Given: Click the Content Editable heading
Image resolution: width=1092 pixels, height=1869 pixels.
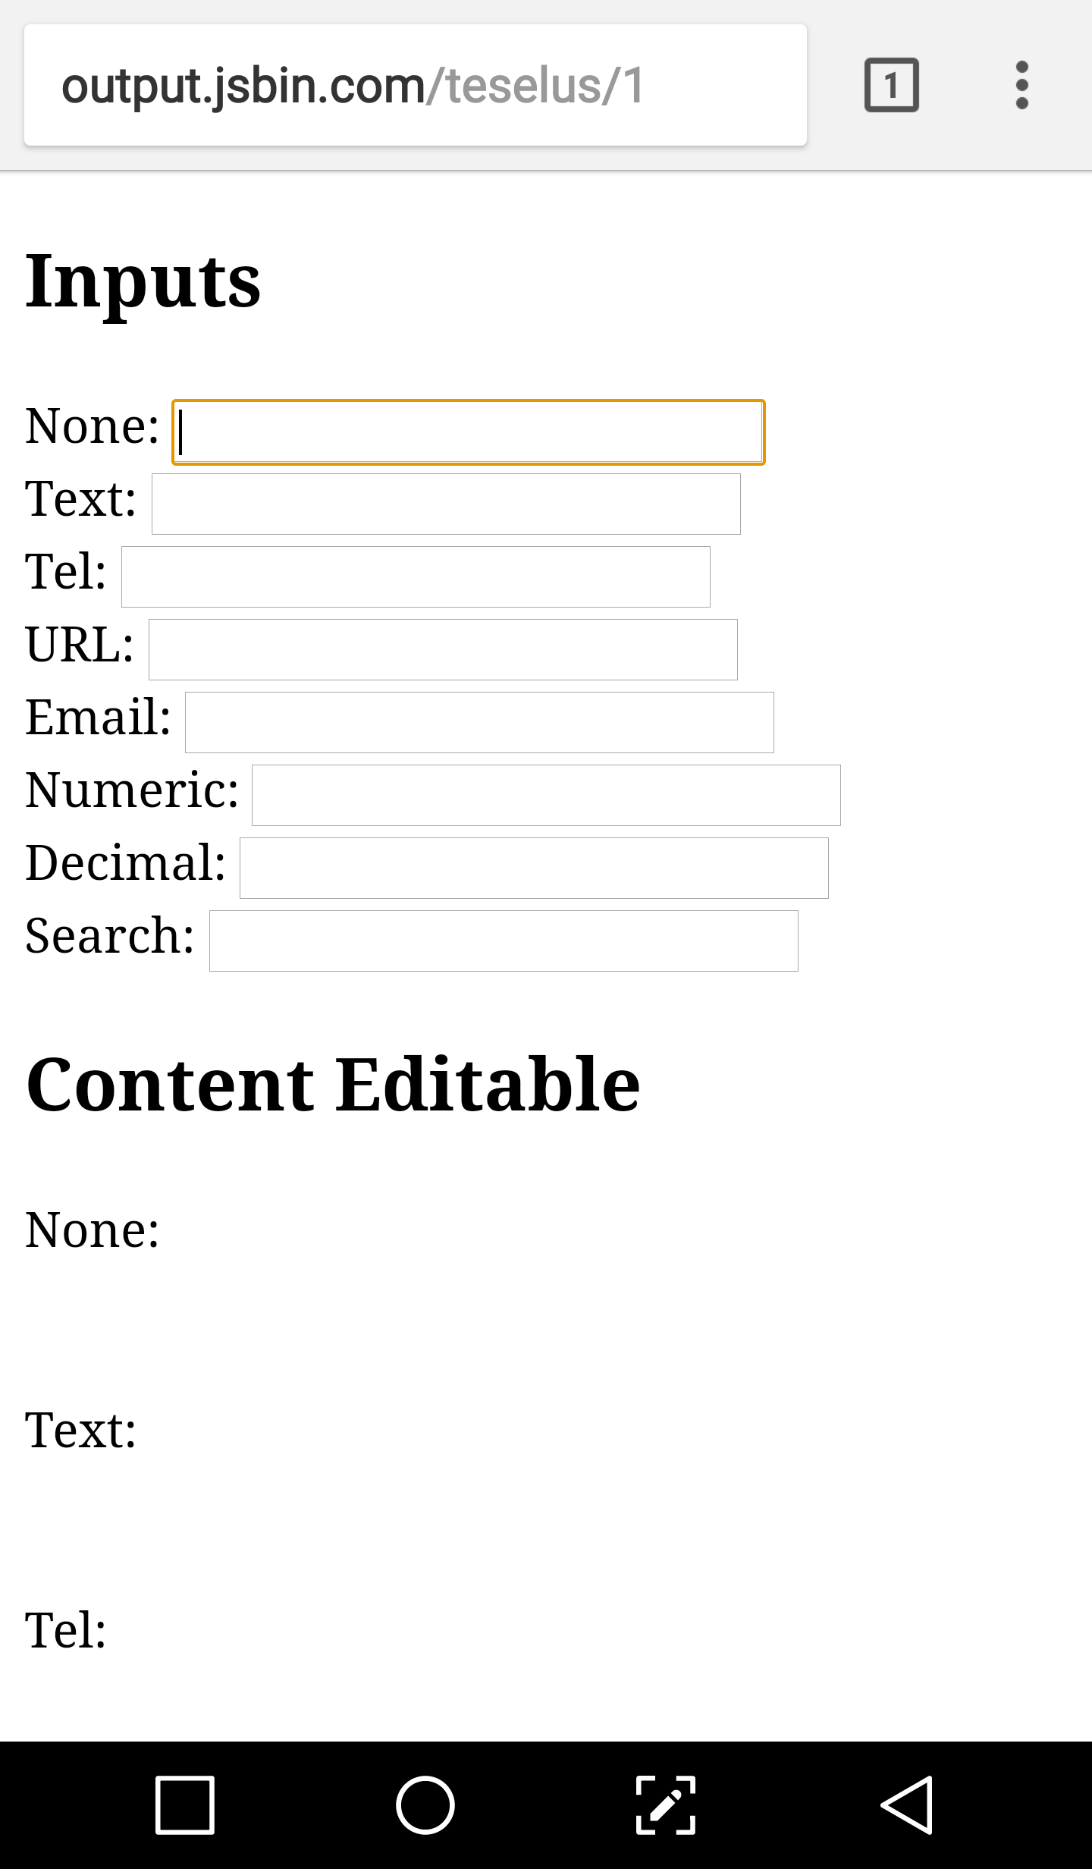Looking at the screenshot, I should pyautogui.click(x=333, y=1085).
